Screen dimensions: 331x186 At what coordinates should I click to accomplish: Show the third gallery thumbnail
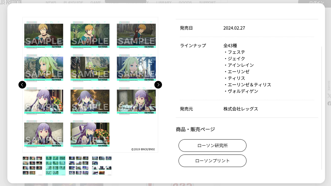pos(79,166)
